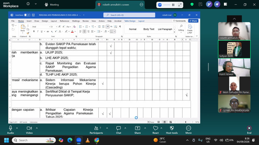This screenshot has width=259, height=145.
Task: Switch to Read Mode in Word status bar
Action: tap(159, 122)
